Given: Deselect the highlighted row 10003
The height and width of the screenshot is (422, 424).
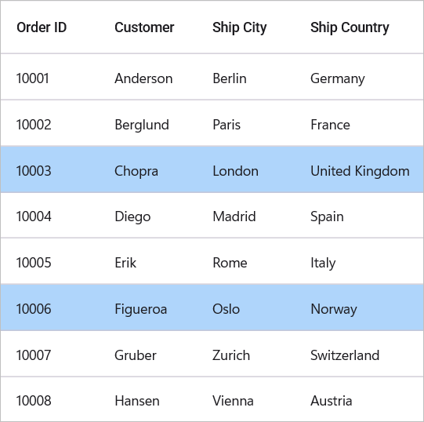Looking at the screenshot, I should [x=212, y=169].
